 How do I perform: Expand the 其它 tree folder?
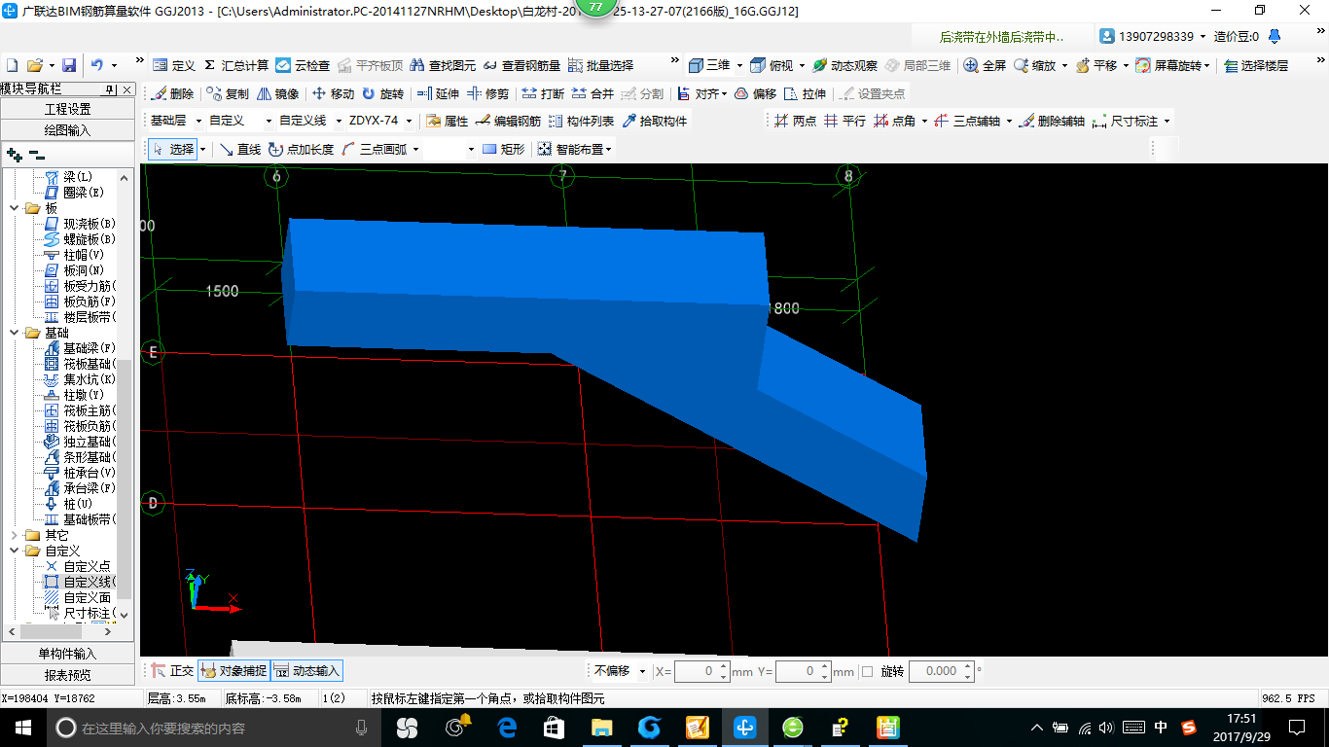coord(14,535)
